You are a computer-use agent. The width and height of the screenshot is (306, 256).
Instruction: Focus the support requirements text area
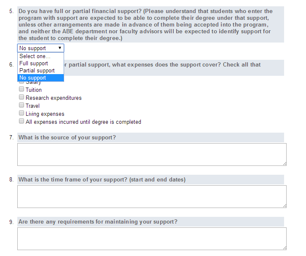tap(152, 238)
